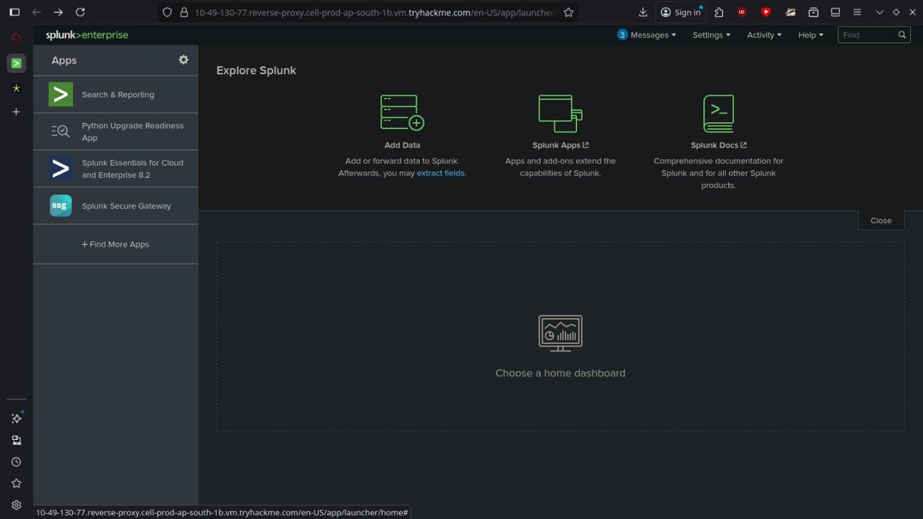
Task: Expand the browser tab list chevron
Action: click(x=880, y=12)
